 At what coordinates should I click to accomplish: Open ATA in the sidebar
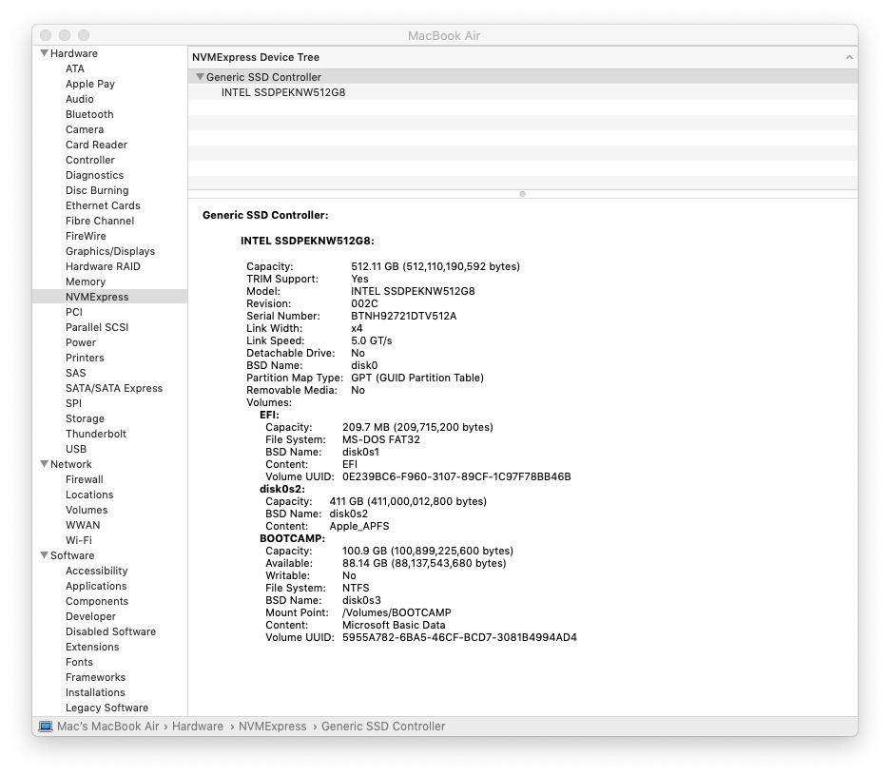tap(75, 68)
